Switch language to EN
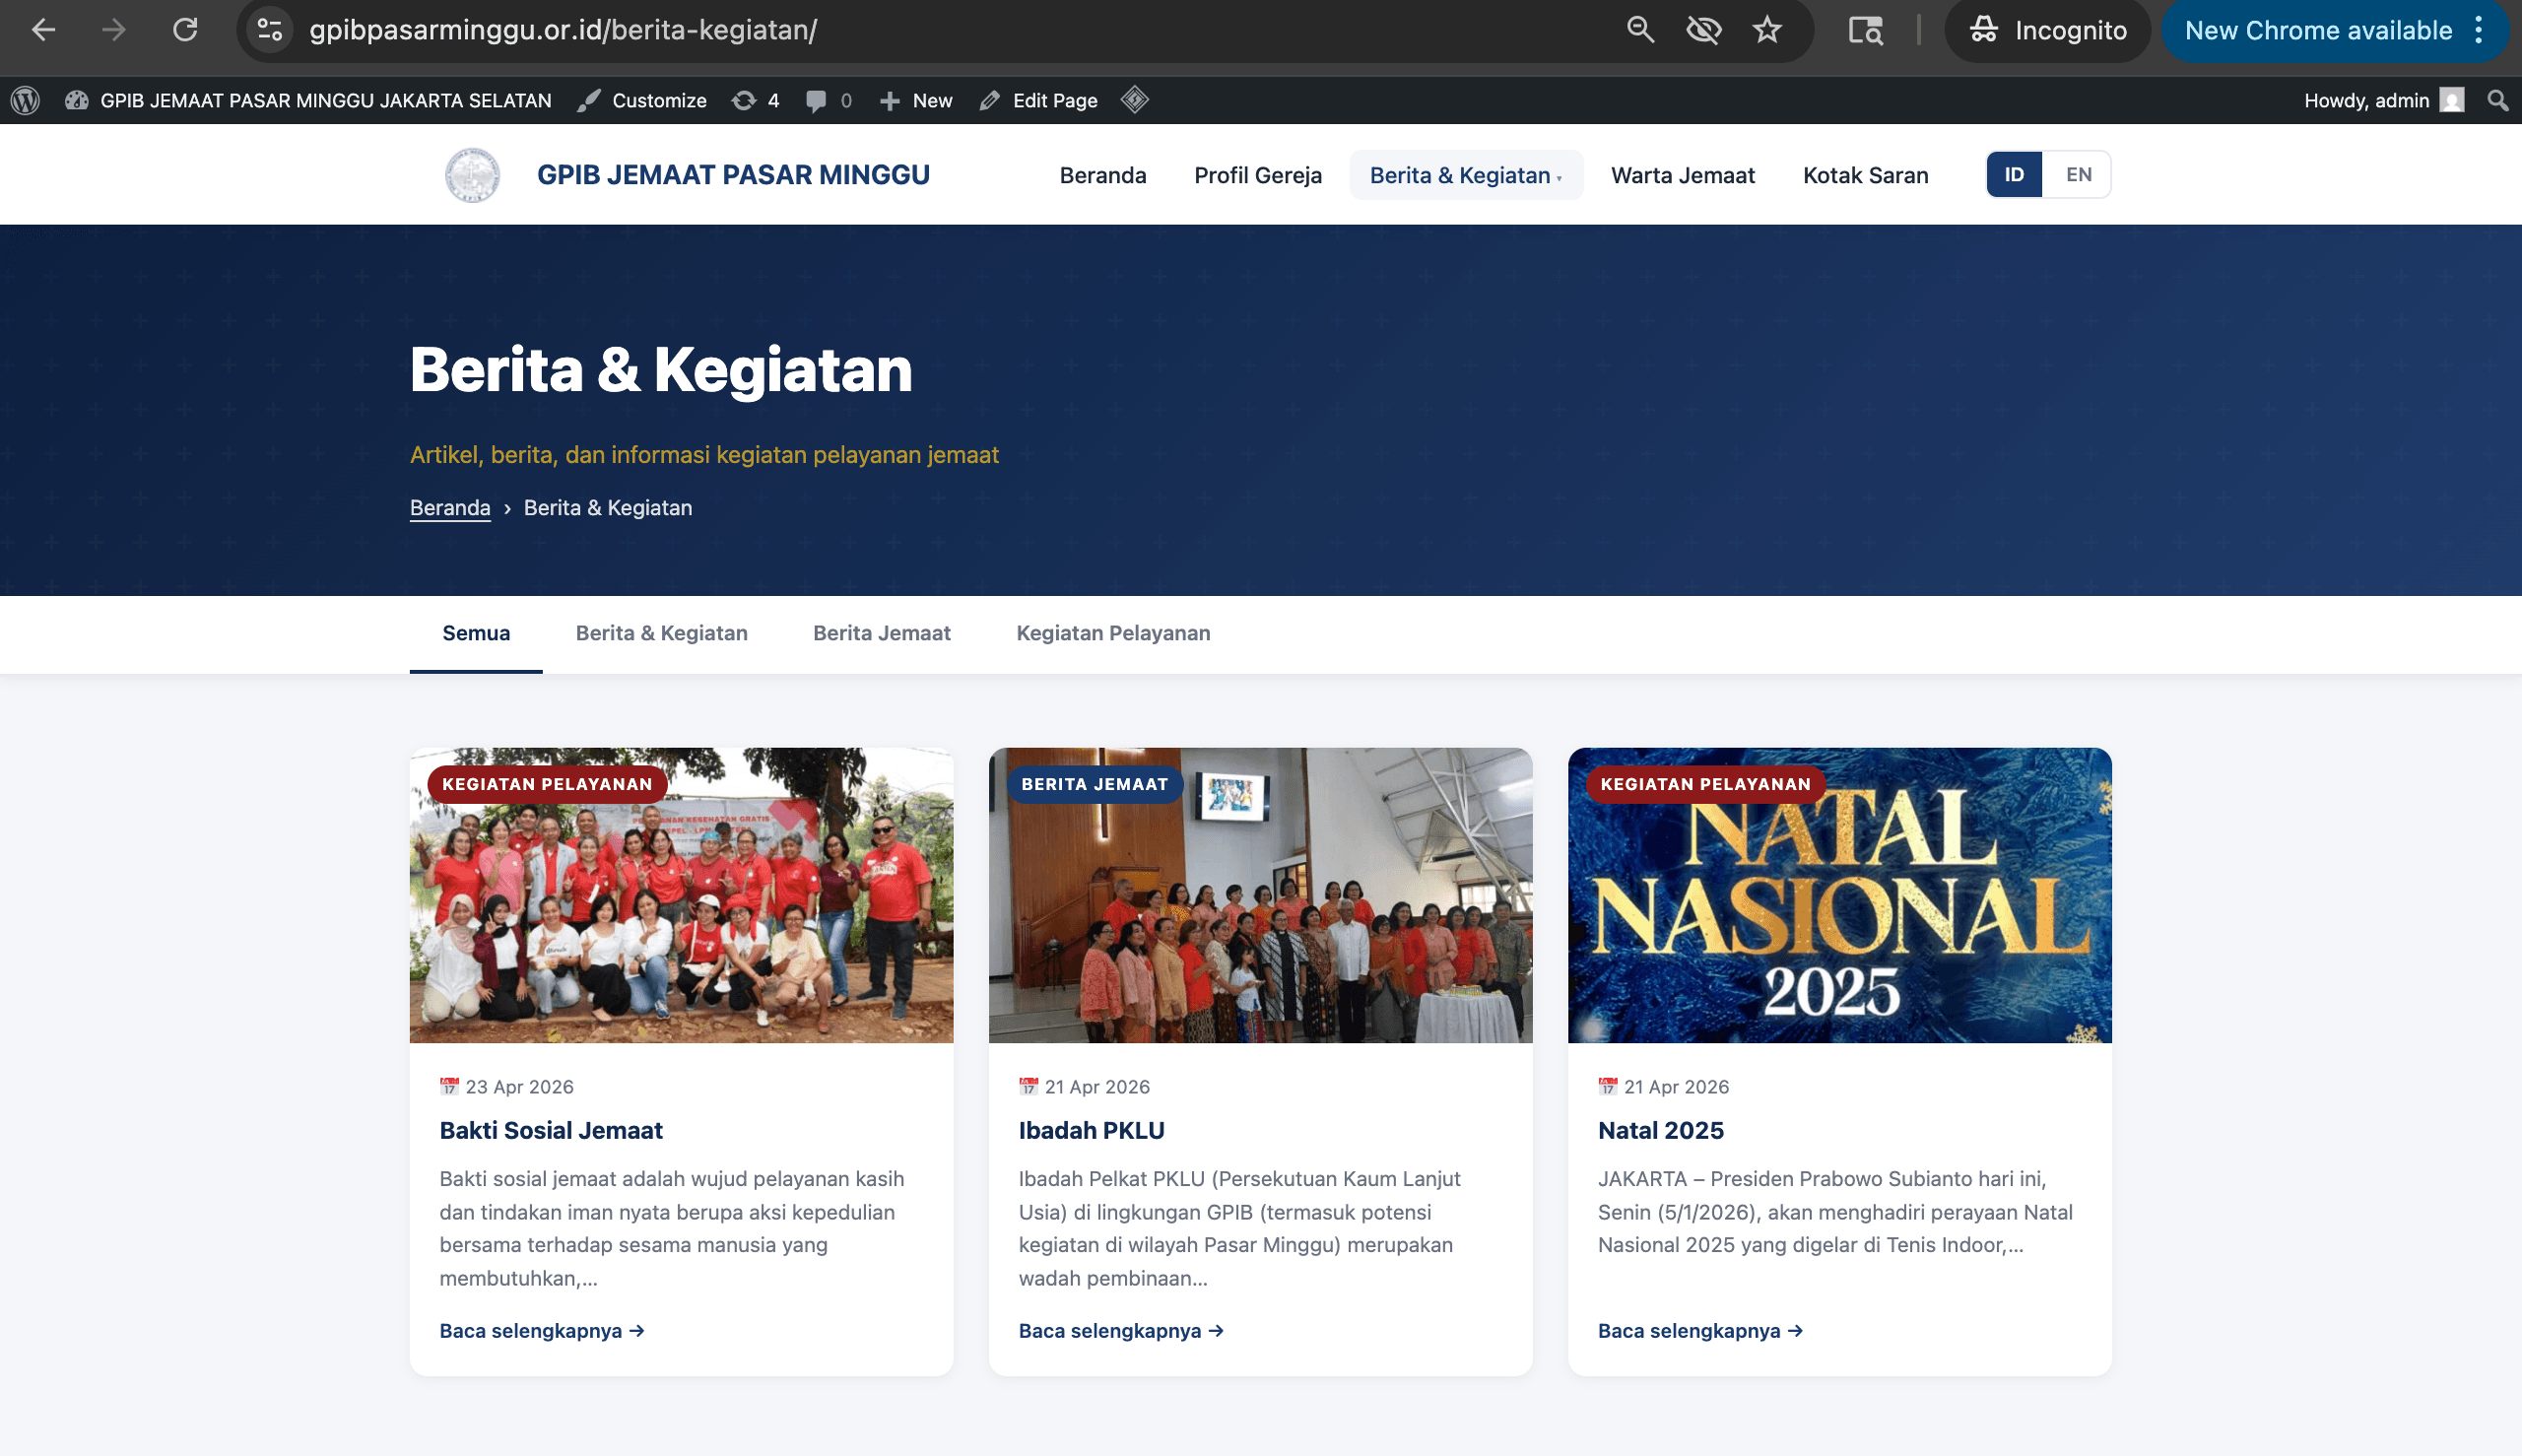 click(2079, 175)
